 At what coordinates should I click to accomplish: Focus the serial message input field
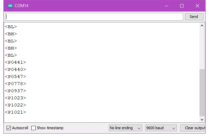(94, 17)
